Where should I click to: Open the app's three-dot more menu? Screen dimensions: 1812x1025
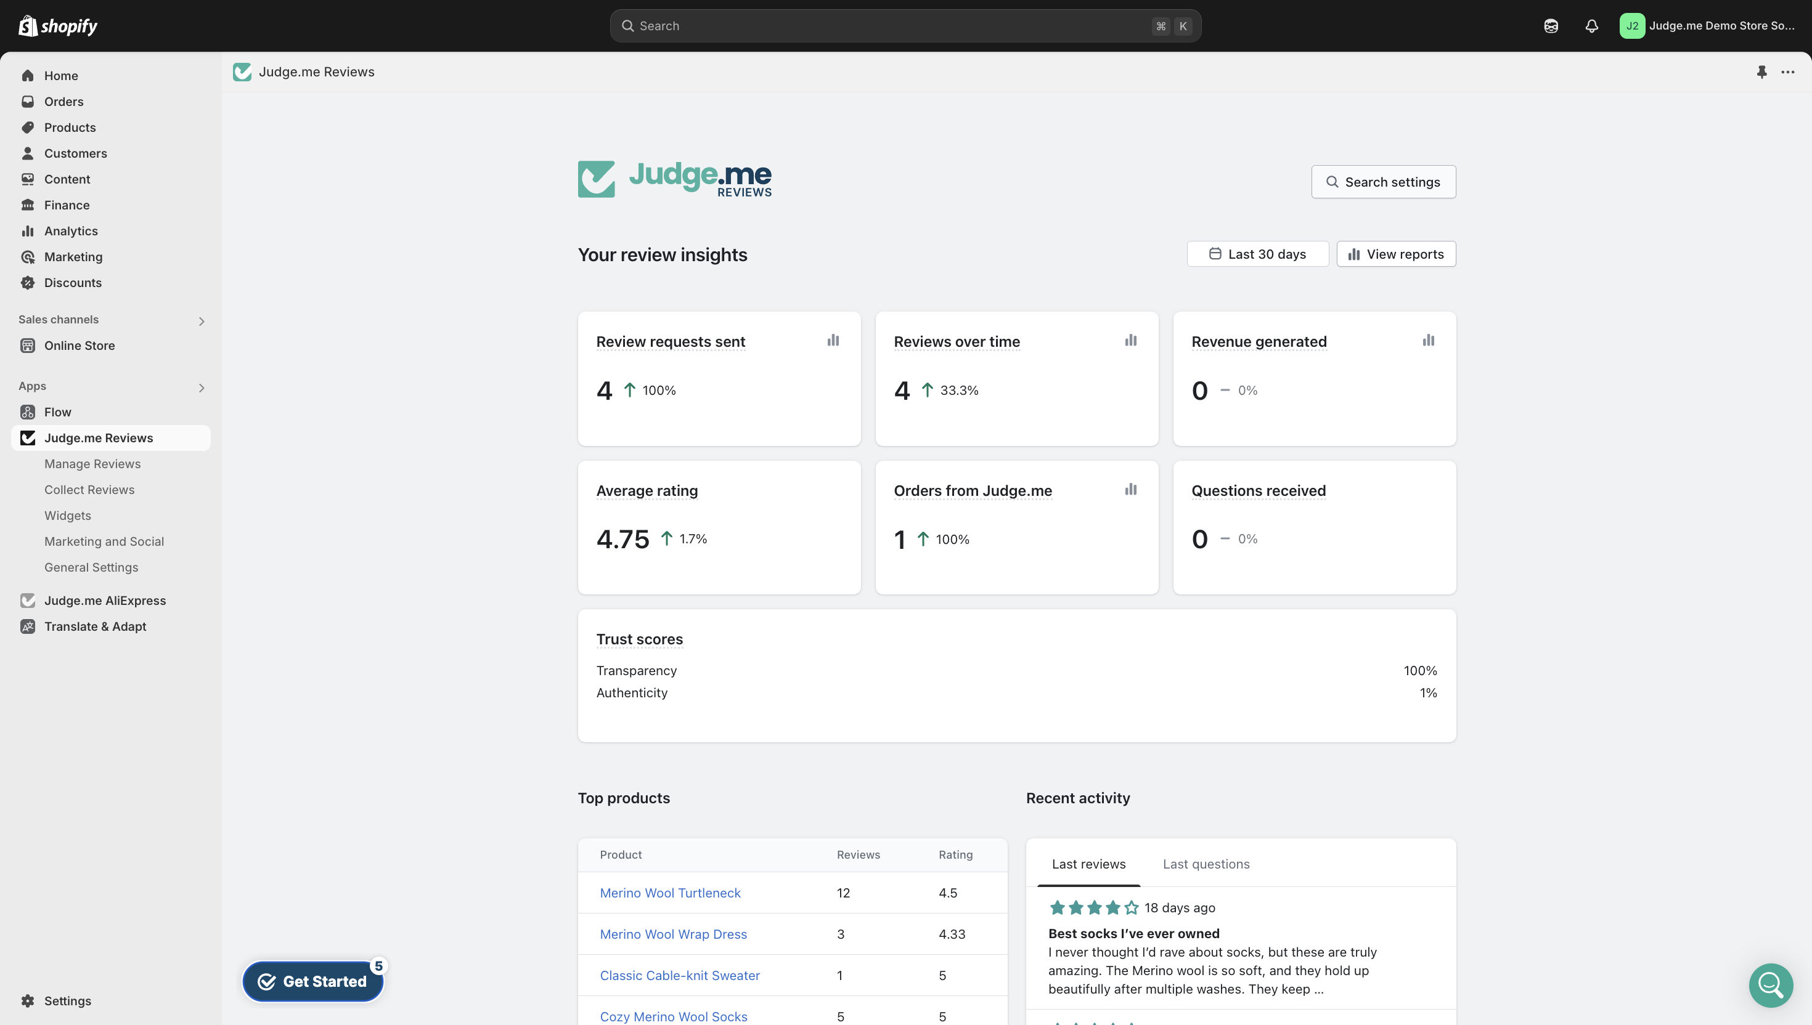[x=1787, y=72]
